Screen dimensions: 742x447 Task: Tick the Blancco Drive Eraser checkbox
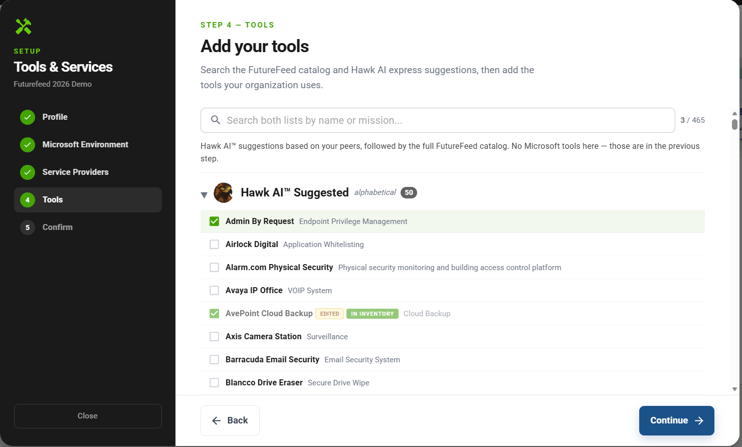[x=214, y=383]
